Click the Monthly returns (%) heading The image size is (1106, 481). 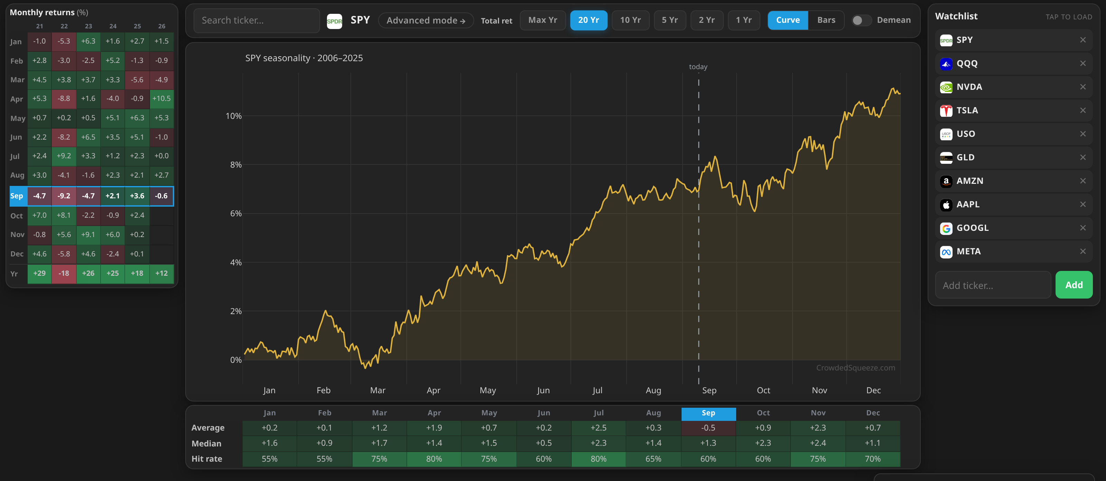pos(48,12)
